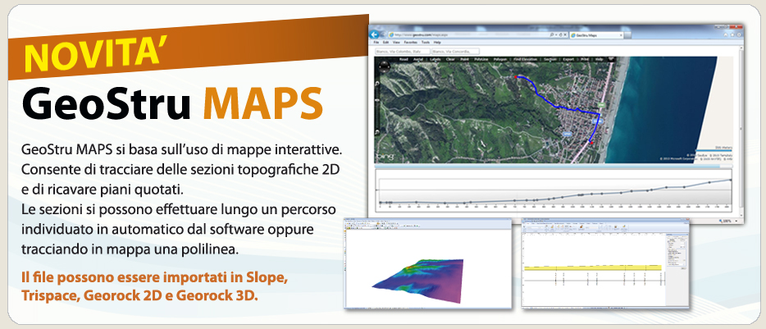Select the Polyline tool on map toolbar
The image size is (766, 329).
tap(481, 60)
